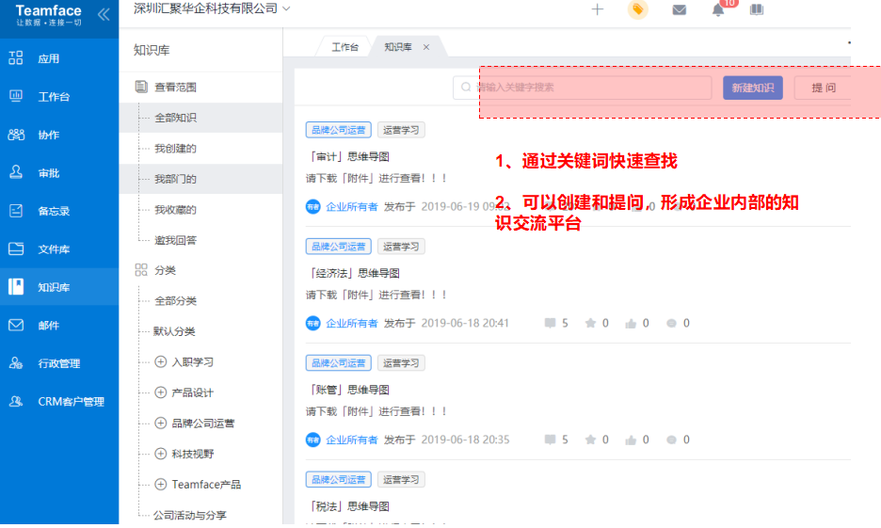
Task: Click 品牌公司运营 tag on 审计 post
Action: [339, 130]
